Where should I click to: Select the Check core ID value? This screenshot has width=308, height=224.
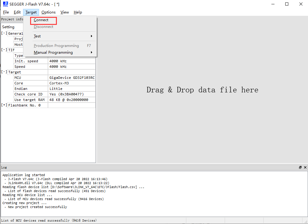pyautogui.click(x=72, y=94)
